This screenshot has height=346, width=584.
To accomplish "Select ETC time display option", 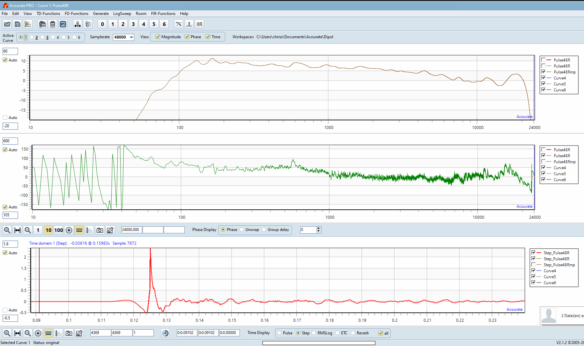I will tap(338, 333).
